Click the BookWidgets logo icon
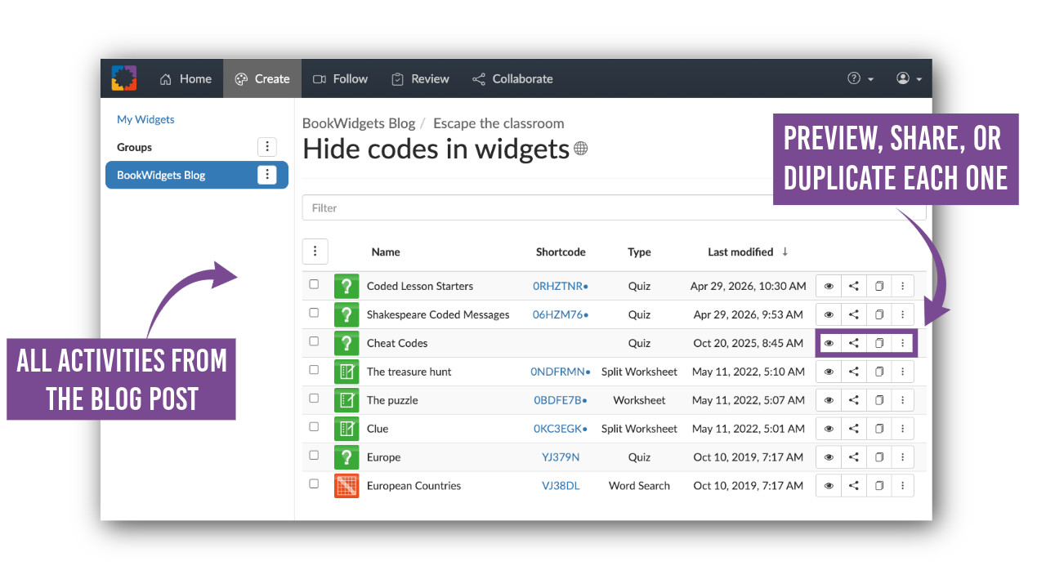The image size is (1046, 588). (124, 78)
